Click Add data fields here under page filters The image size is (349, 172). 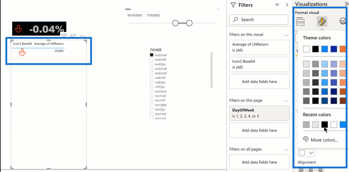(259, 130)
